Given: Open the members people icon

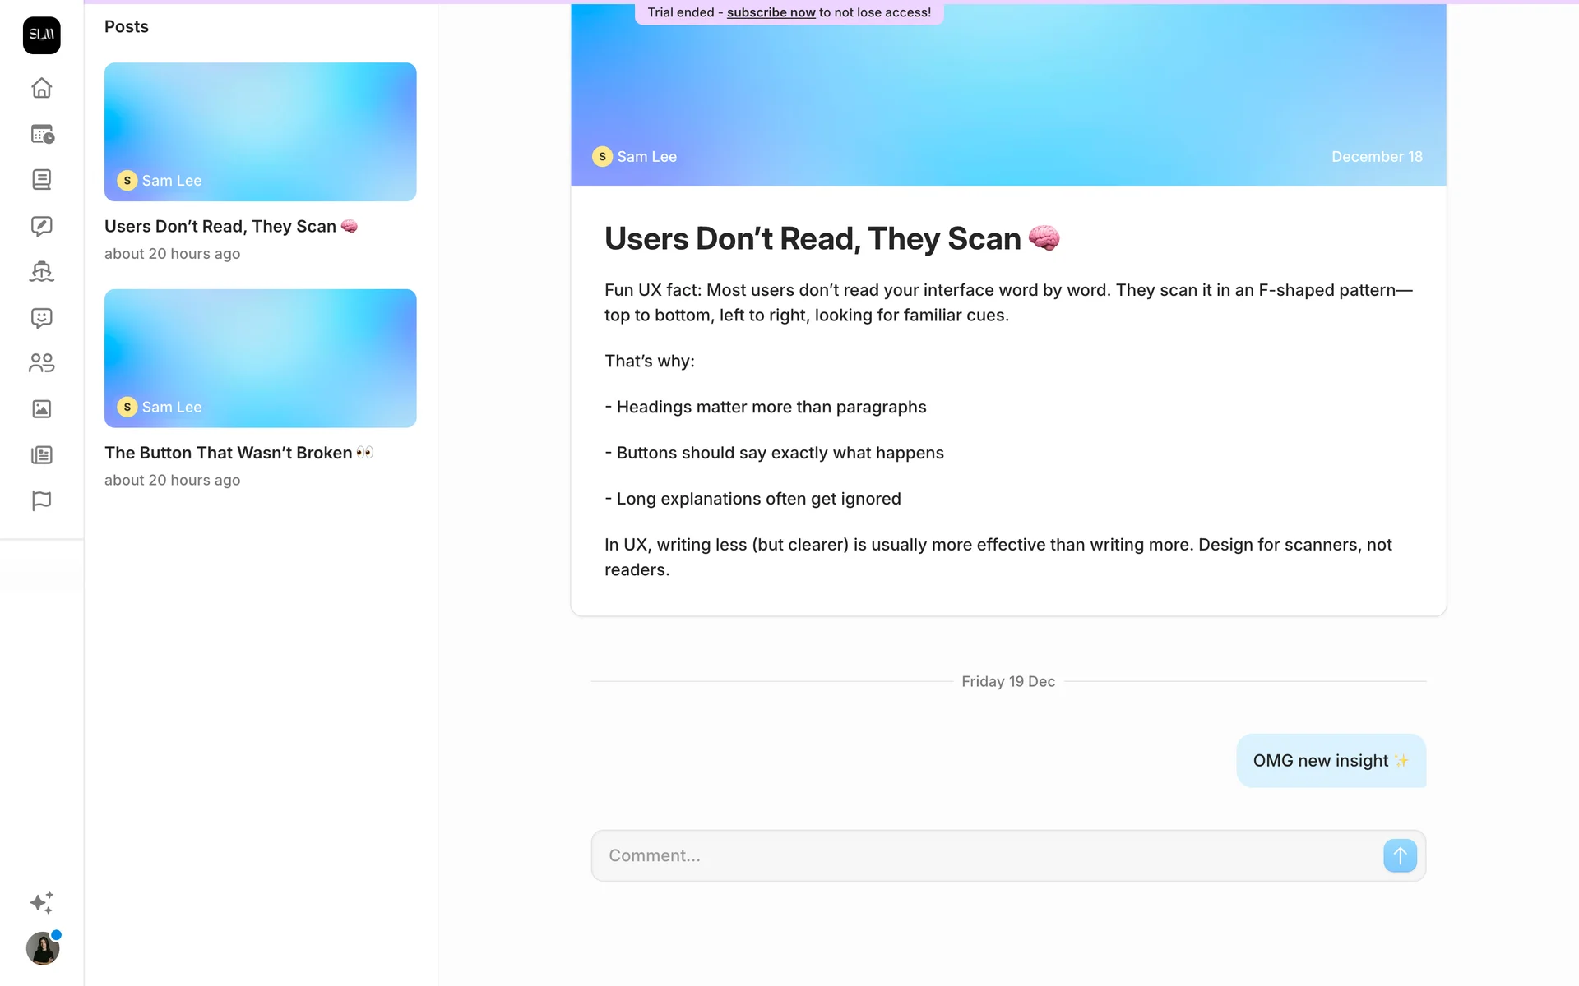Looking at the screenshot, I should pyautogui.click(x=41, y=363).
